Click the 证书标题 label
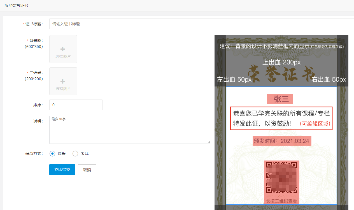The height and width of the screenshot is (210, 354). click(x=33, y=24)
